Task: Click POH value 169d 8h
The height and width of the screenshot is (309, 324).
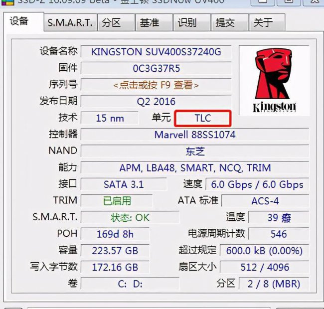Action: pos(115,234)
